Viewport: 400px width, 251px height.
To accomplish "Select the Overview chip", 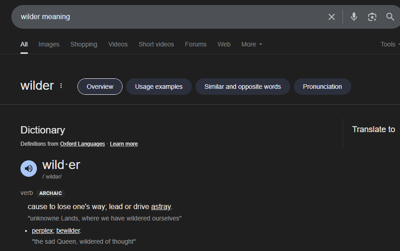I will 100,87.
